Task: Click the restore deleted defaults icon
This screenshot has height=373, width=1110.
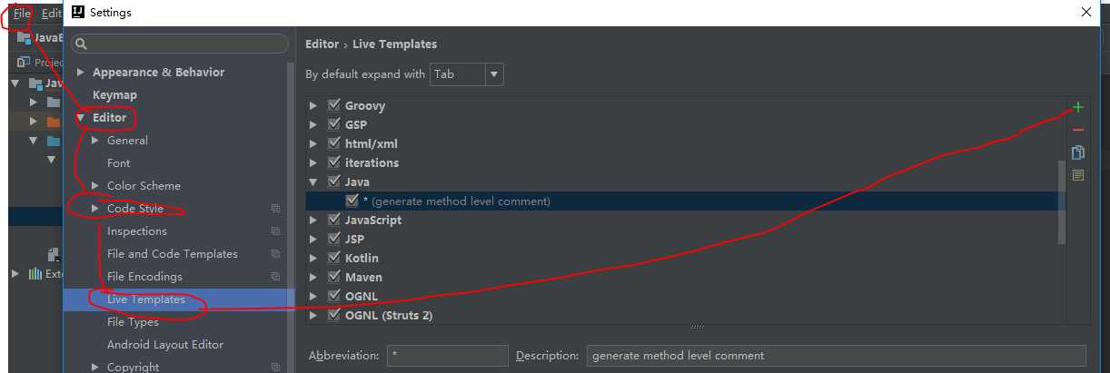Action: point(1078,175)
